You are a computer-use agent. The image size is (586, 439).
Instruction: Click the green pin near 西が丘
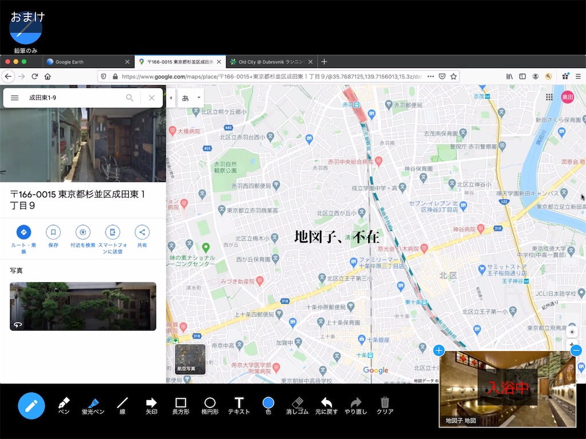(x=205, y=248)
